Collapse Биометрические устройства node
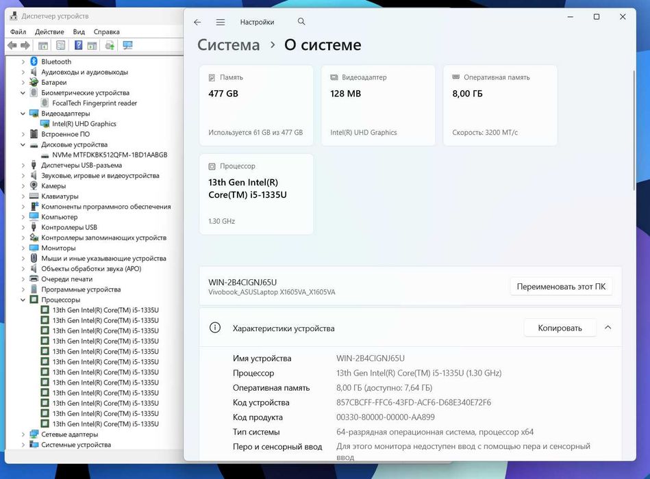 click(23, 93)
